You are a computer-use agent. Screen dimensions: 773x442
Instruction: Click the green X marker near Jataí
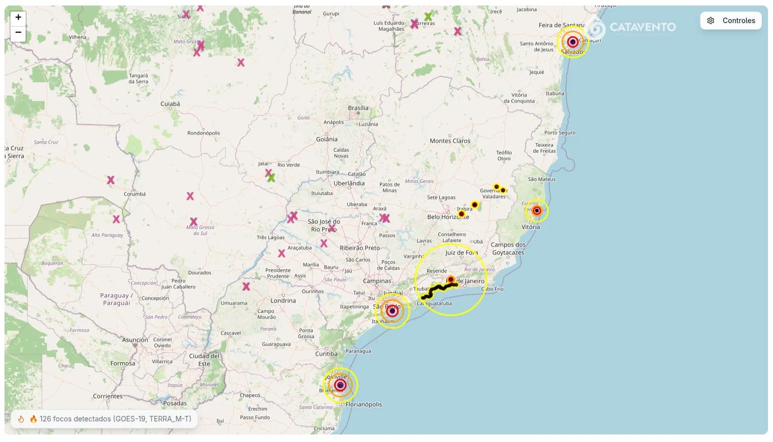[x=271, y=178]
